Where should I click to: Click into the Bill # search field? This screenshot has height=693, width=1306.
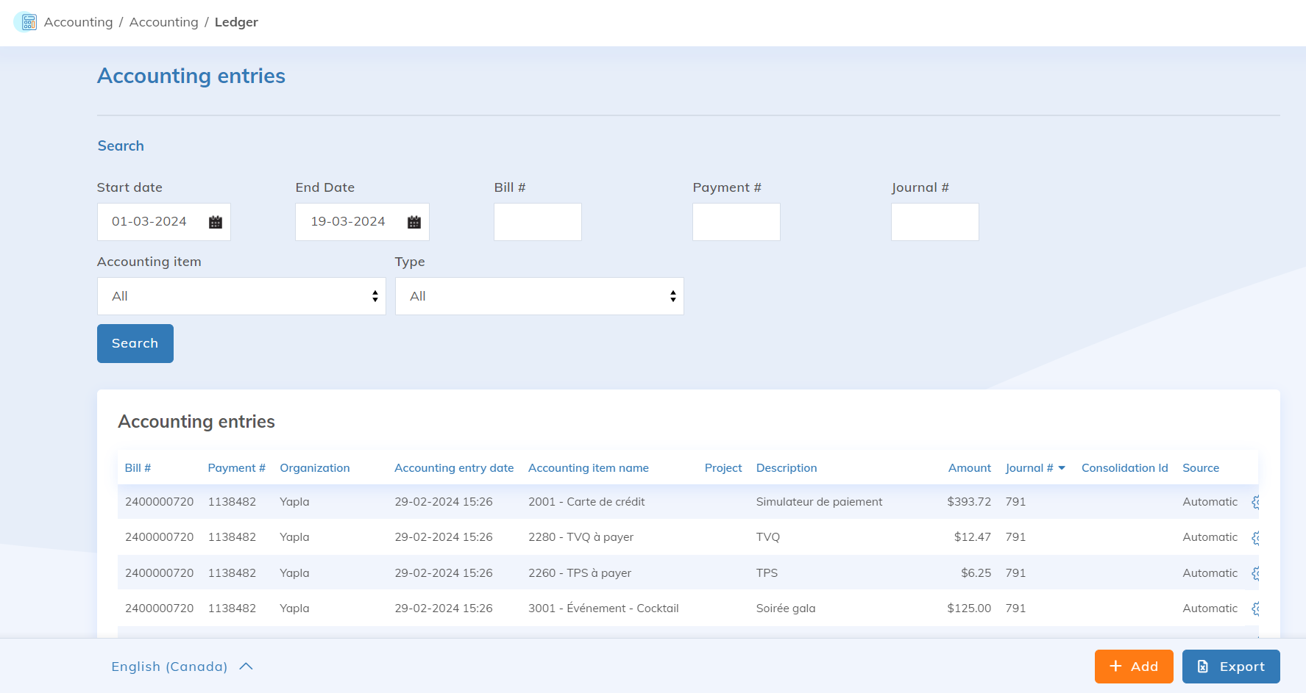[537, 222]
